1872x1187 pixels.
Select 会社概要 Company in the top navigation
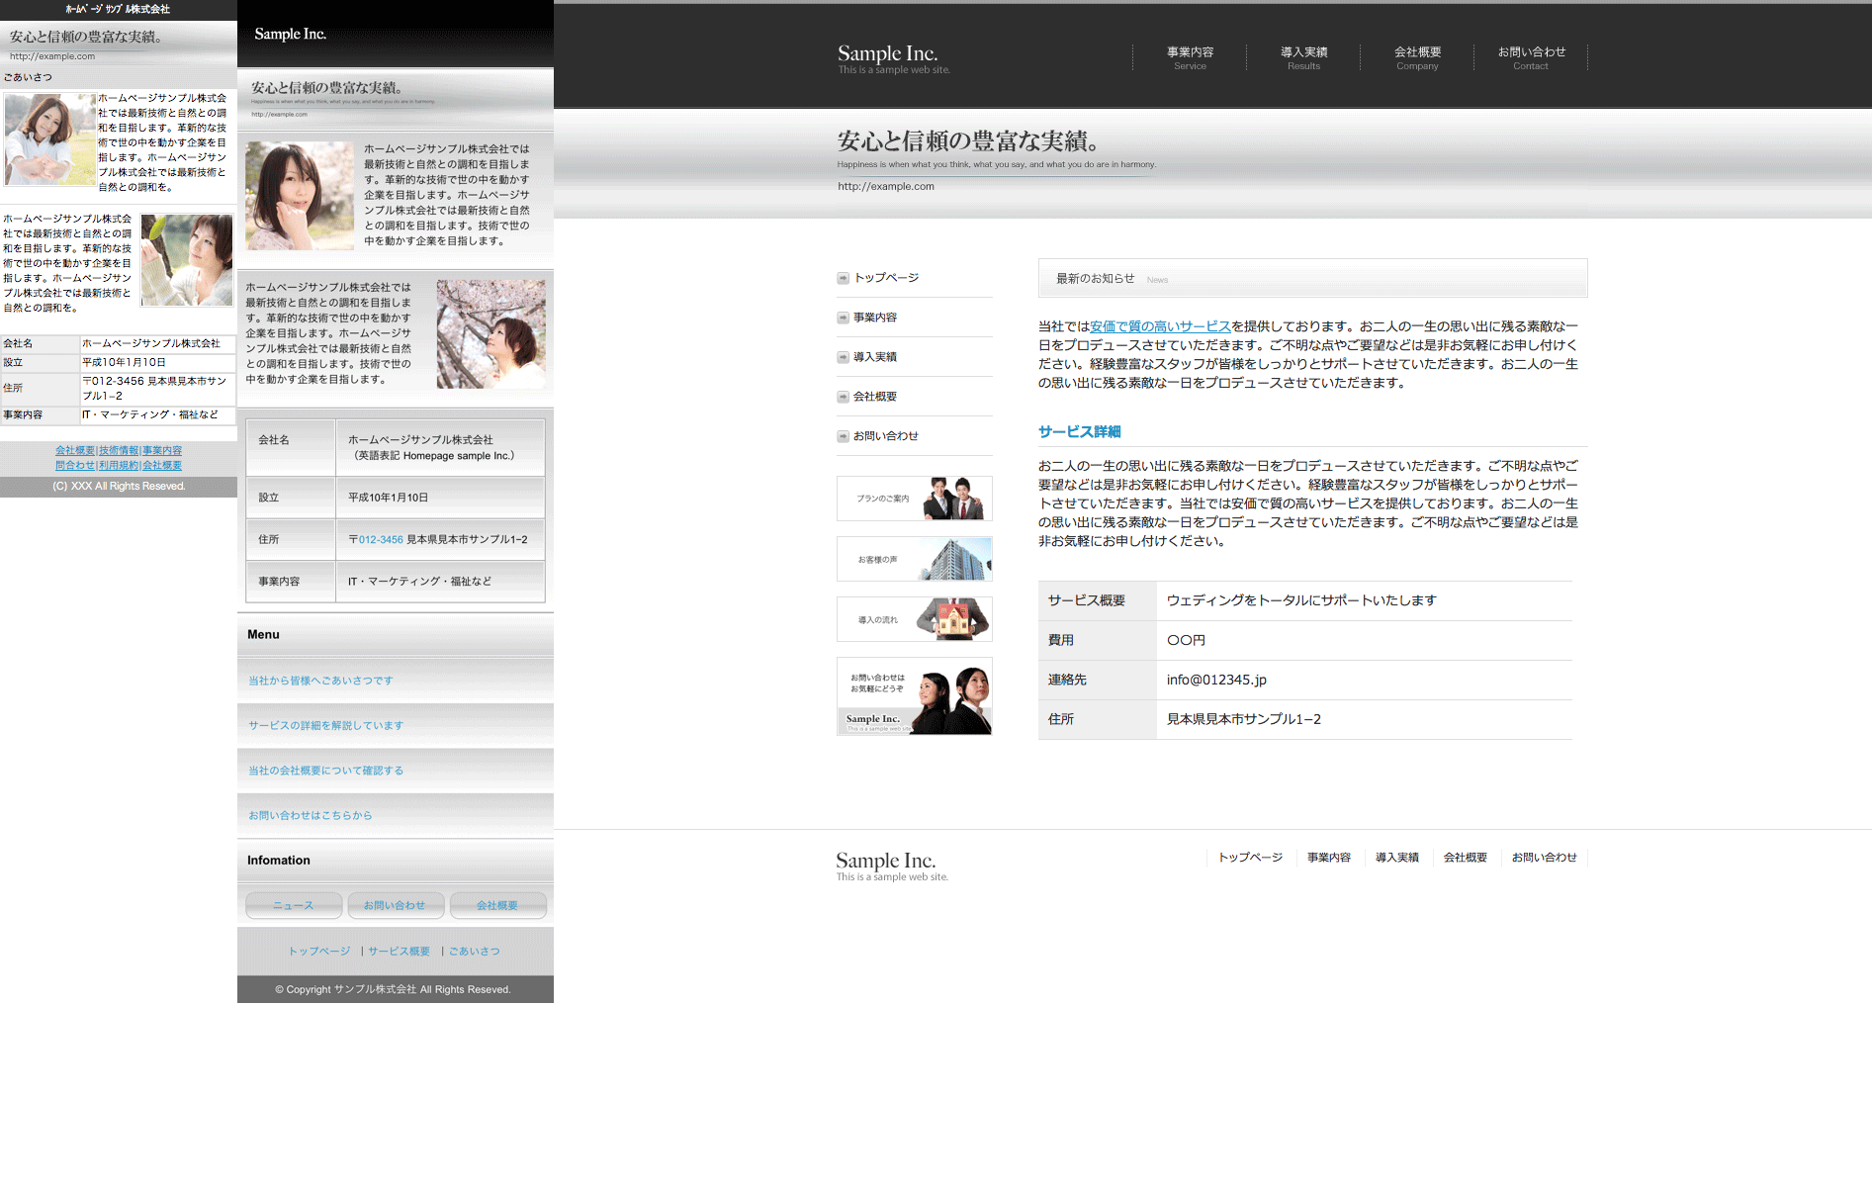point(1417,57)
